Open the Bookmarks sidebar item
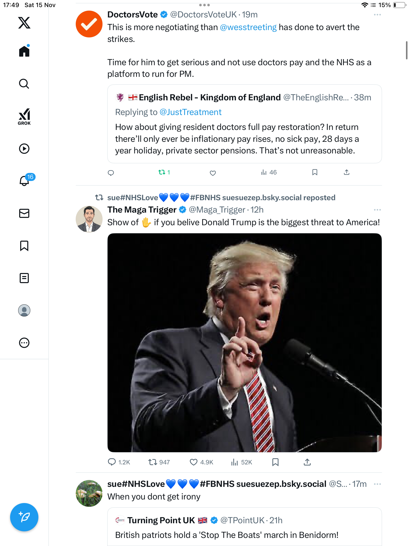Image resolution: width=409 pixels, height=546 pixels. coord(24,246)
